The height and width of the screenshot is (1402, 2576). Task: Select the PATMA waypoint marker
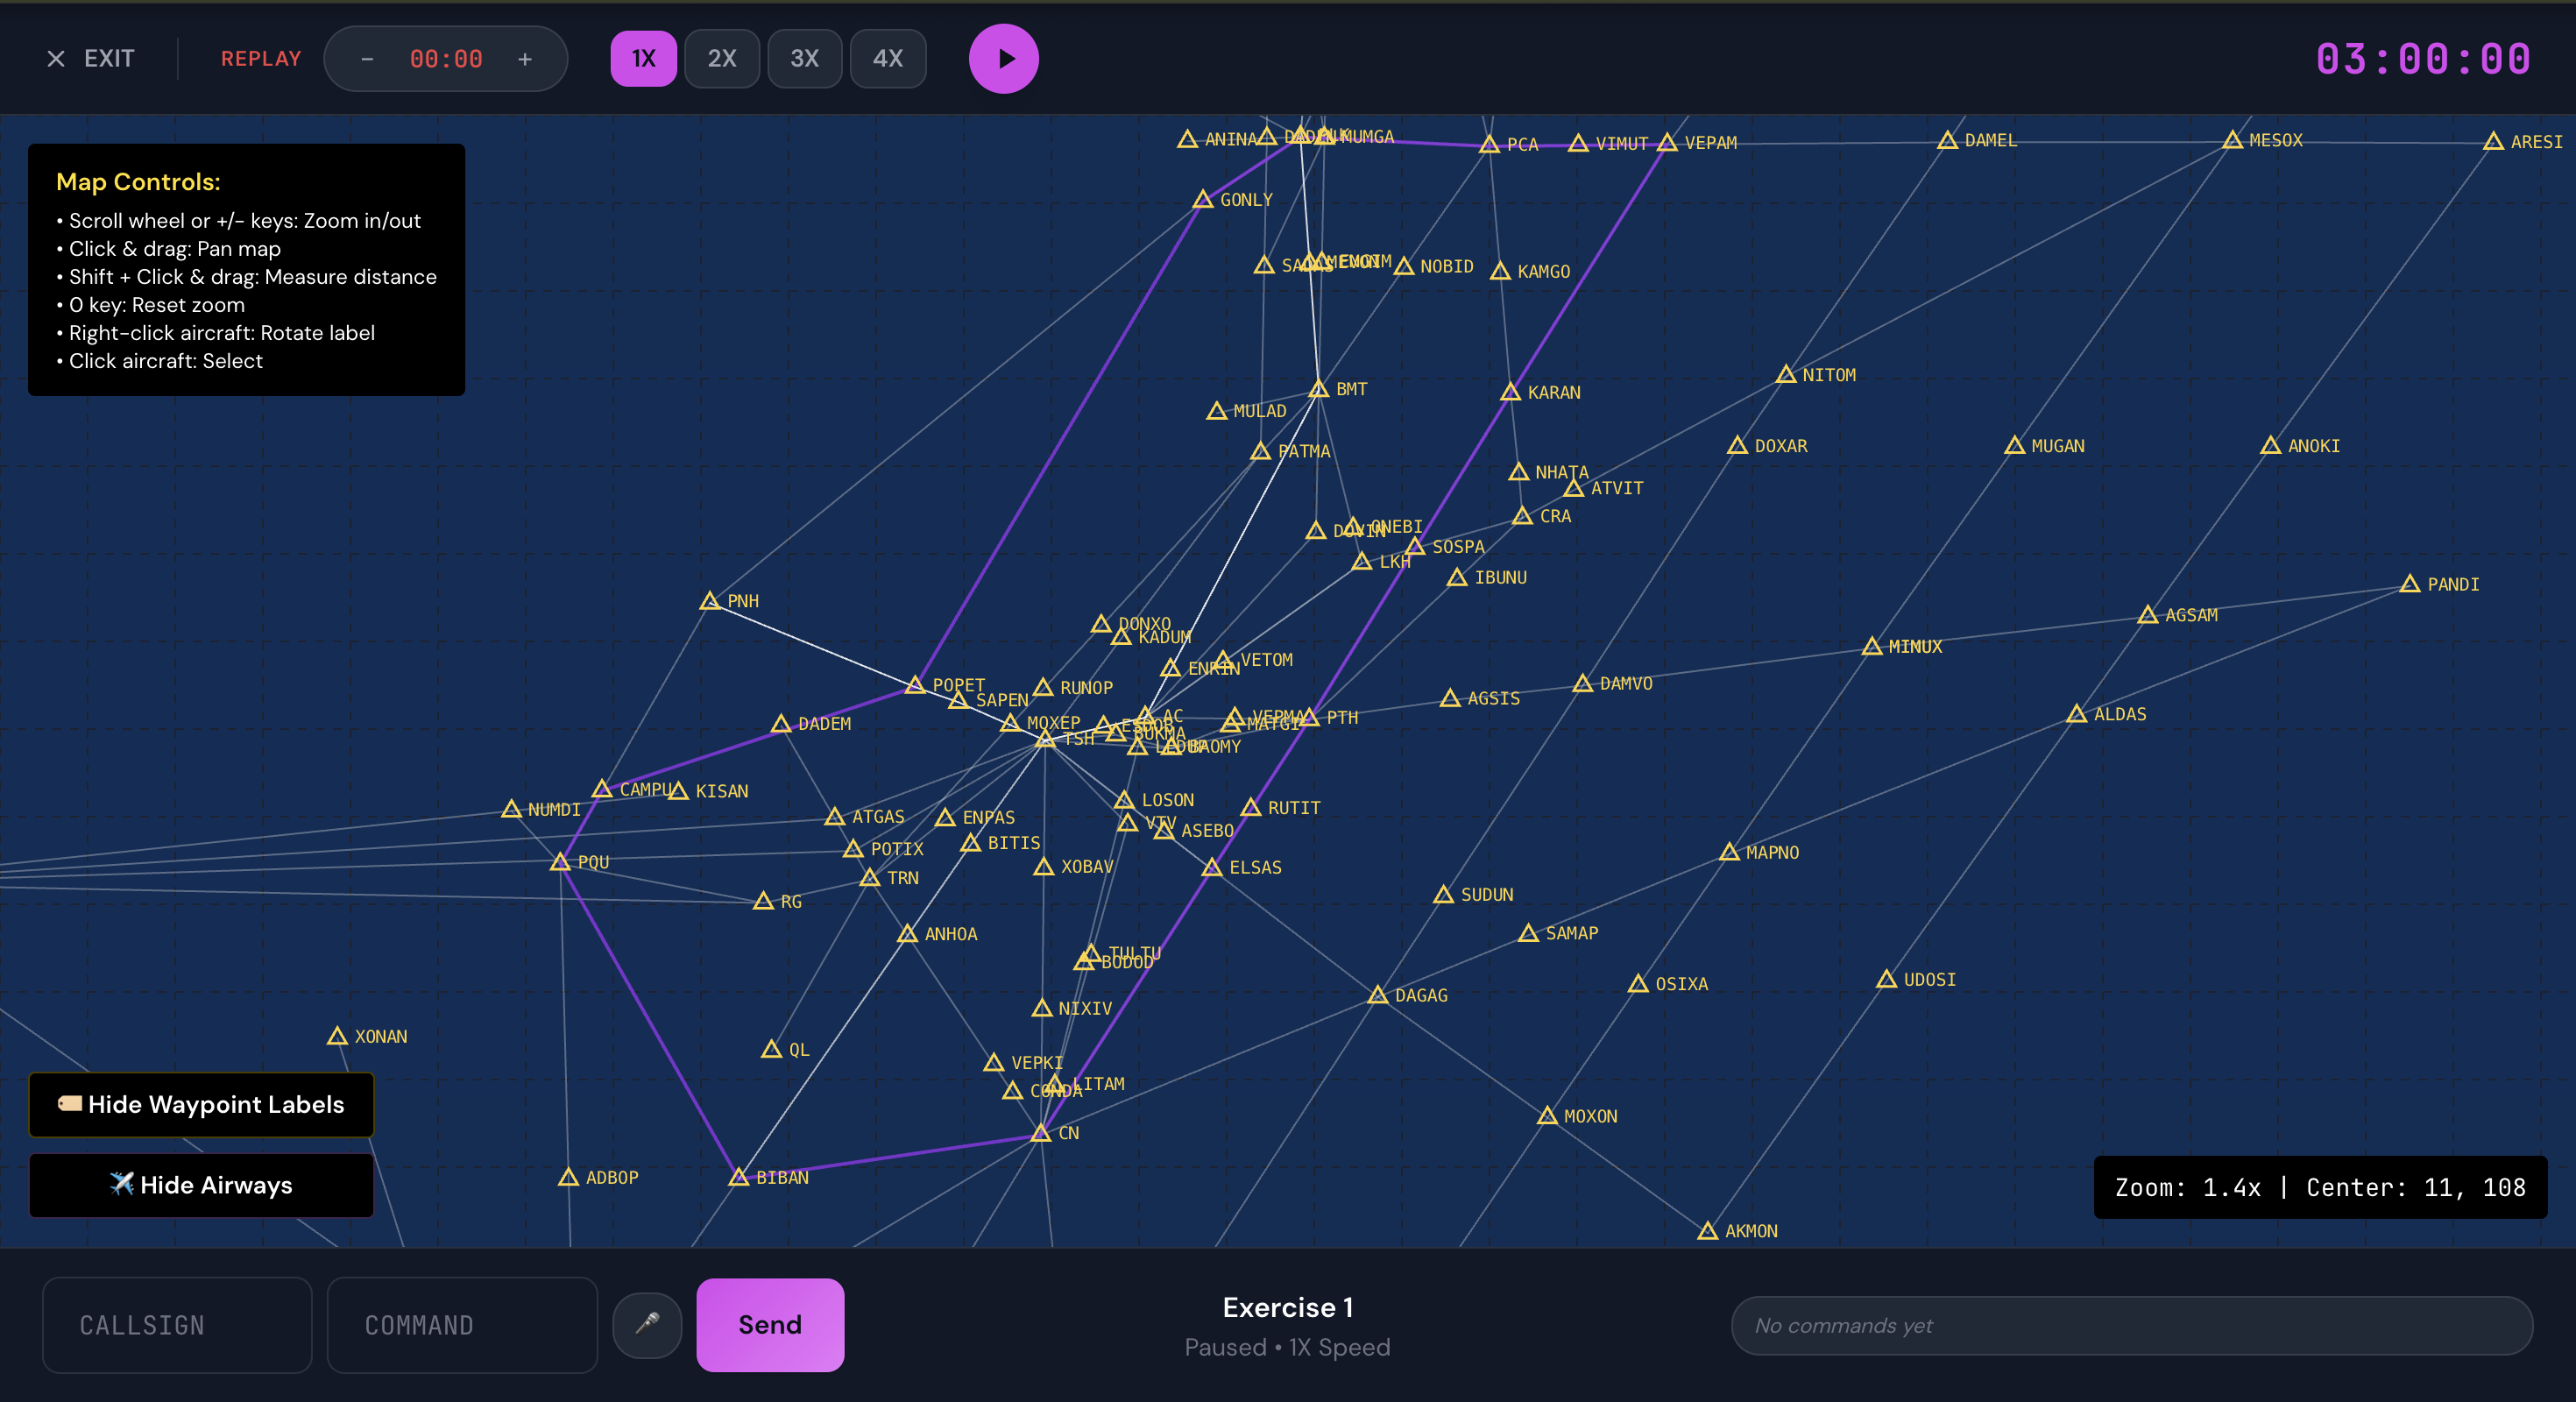1261,452
